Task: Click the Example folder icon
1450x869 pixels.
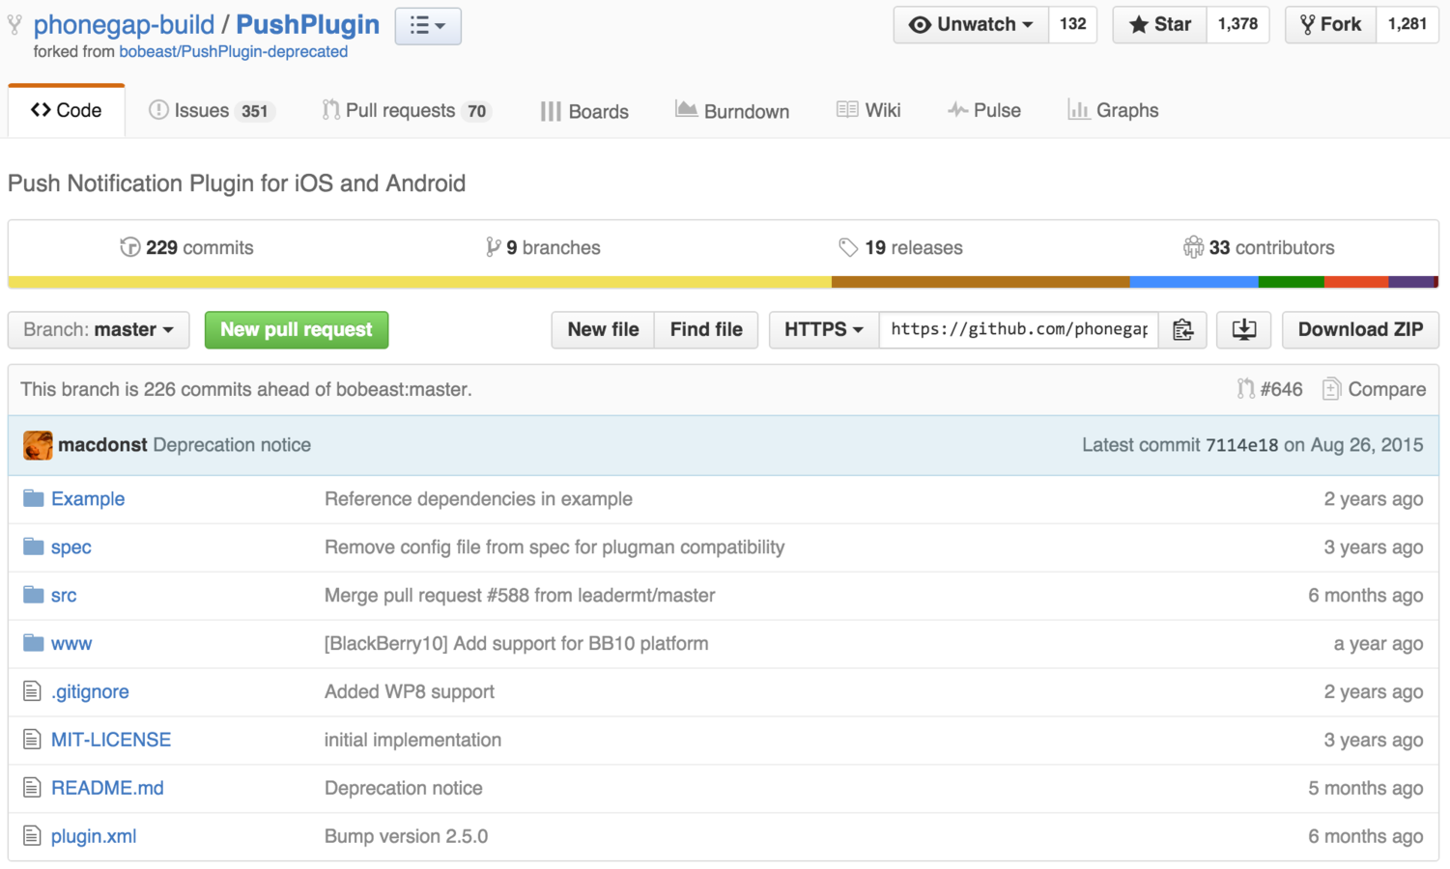Action: pos(34,498)
